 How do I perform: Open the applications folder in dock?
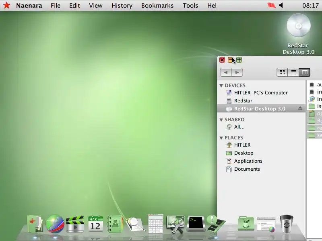[246, 224]
